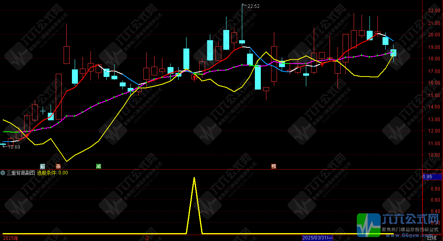The height and width of the screenshot is (241, 443).
Task: Click the 22.00 price axis label
Action: coord(434,11)
